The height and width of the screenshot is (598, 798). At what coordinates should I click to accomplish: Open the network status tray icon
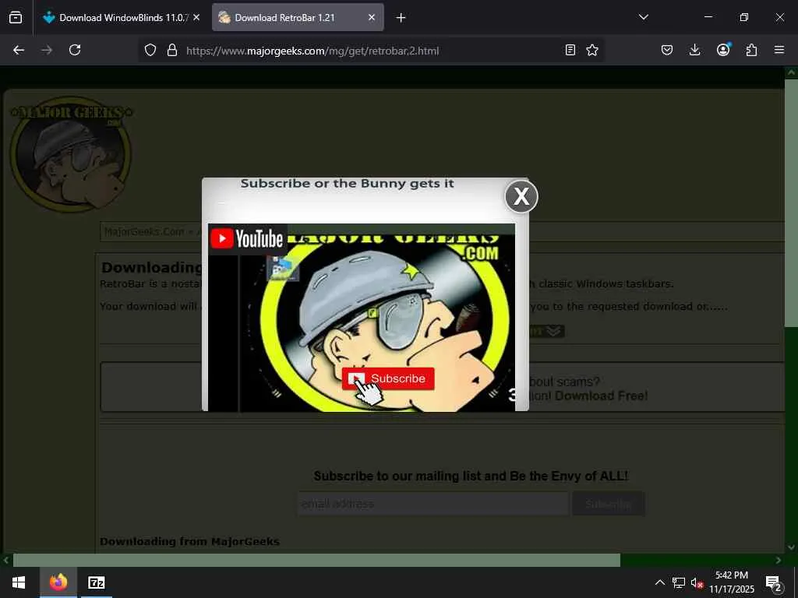679,582
